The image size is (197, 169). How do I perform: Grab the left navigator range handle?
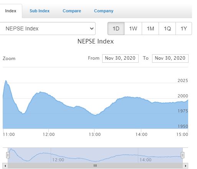click(x=8, y=155)
